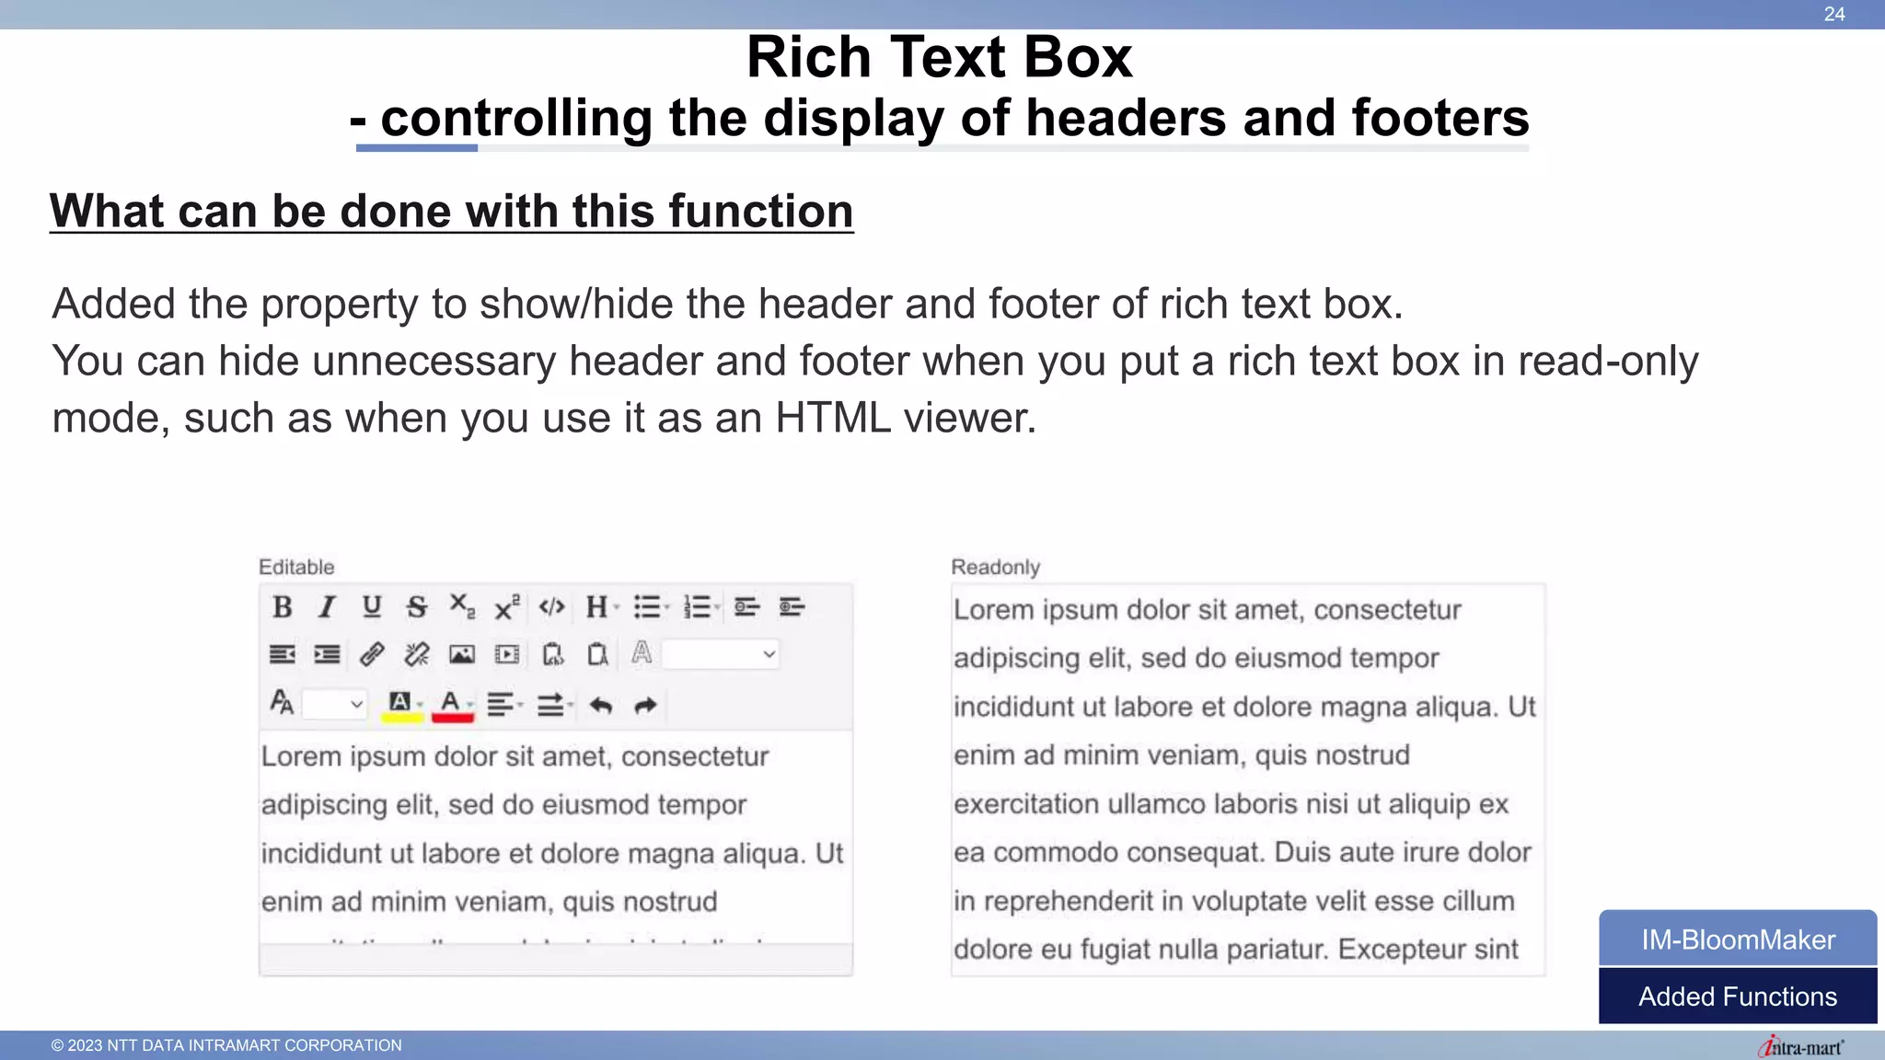Click the Added Functions label
This screenshot has height=1060, width=1885.
(1738, 997)
